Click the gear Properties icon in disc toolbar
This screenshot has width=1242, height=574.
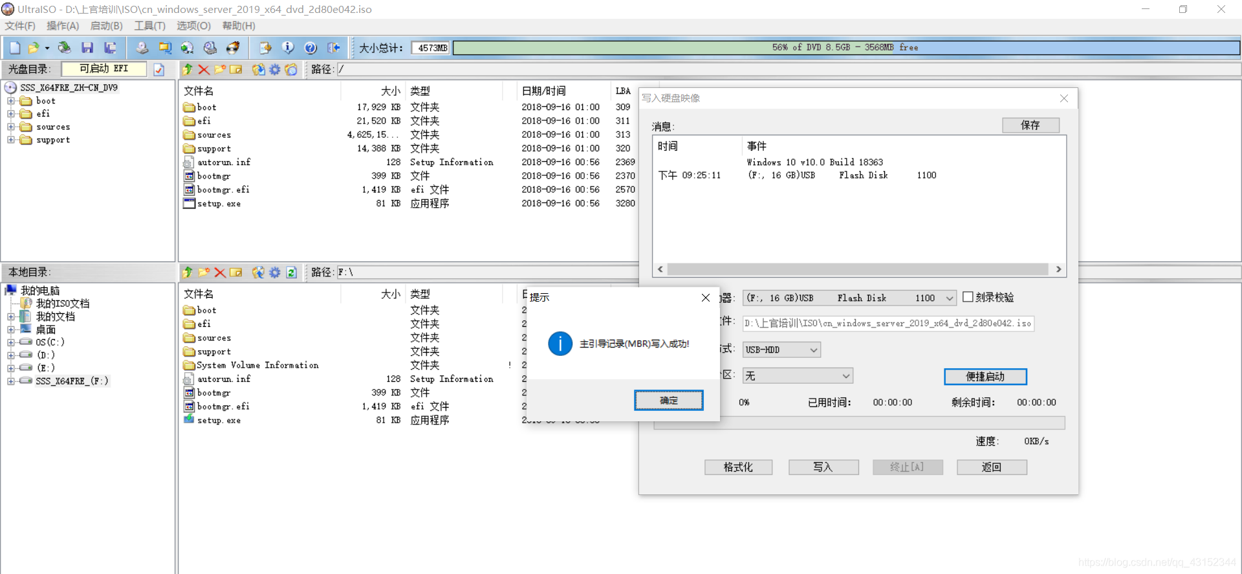tap(275, 69)
